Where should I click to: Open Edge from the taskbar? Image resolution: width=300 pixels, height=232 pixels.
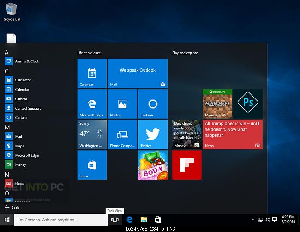pos(130,220)
